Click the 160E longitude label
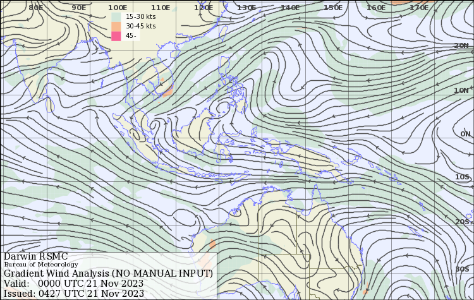This screenshot has width=474, height=300. tap(376, 8)
